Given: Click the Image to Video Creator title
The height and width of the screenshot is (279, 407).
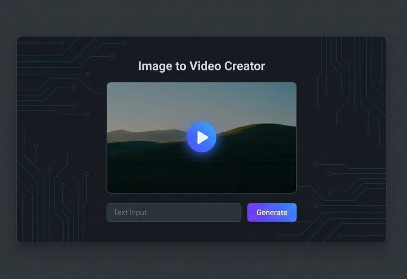Looking at the screenshot, I should pos(201,66).
